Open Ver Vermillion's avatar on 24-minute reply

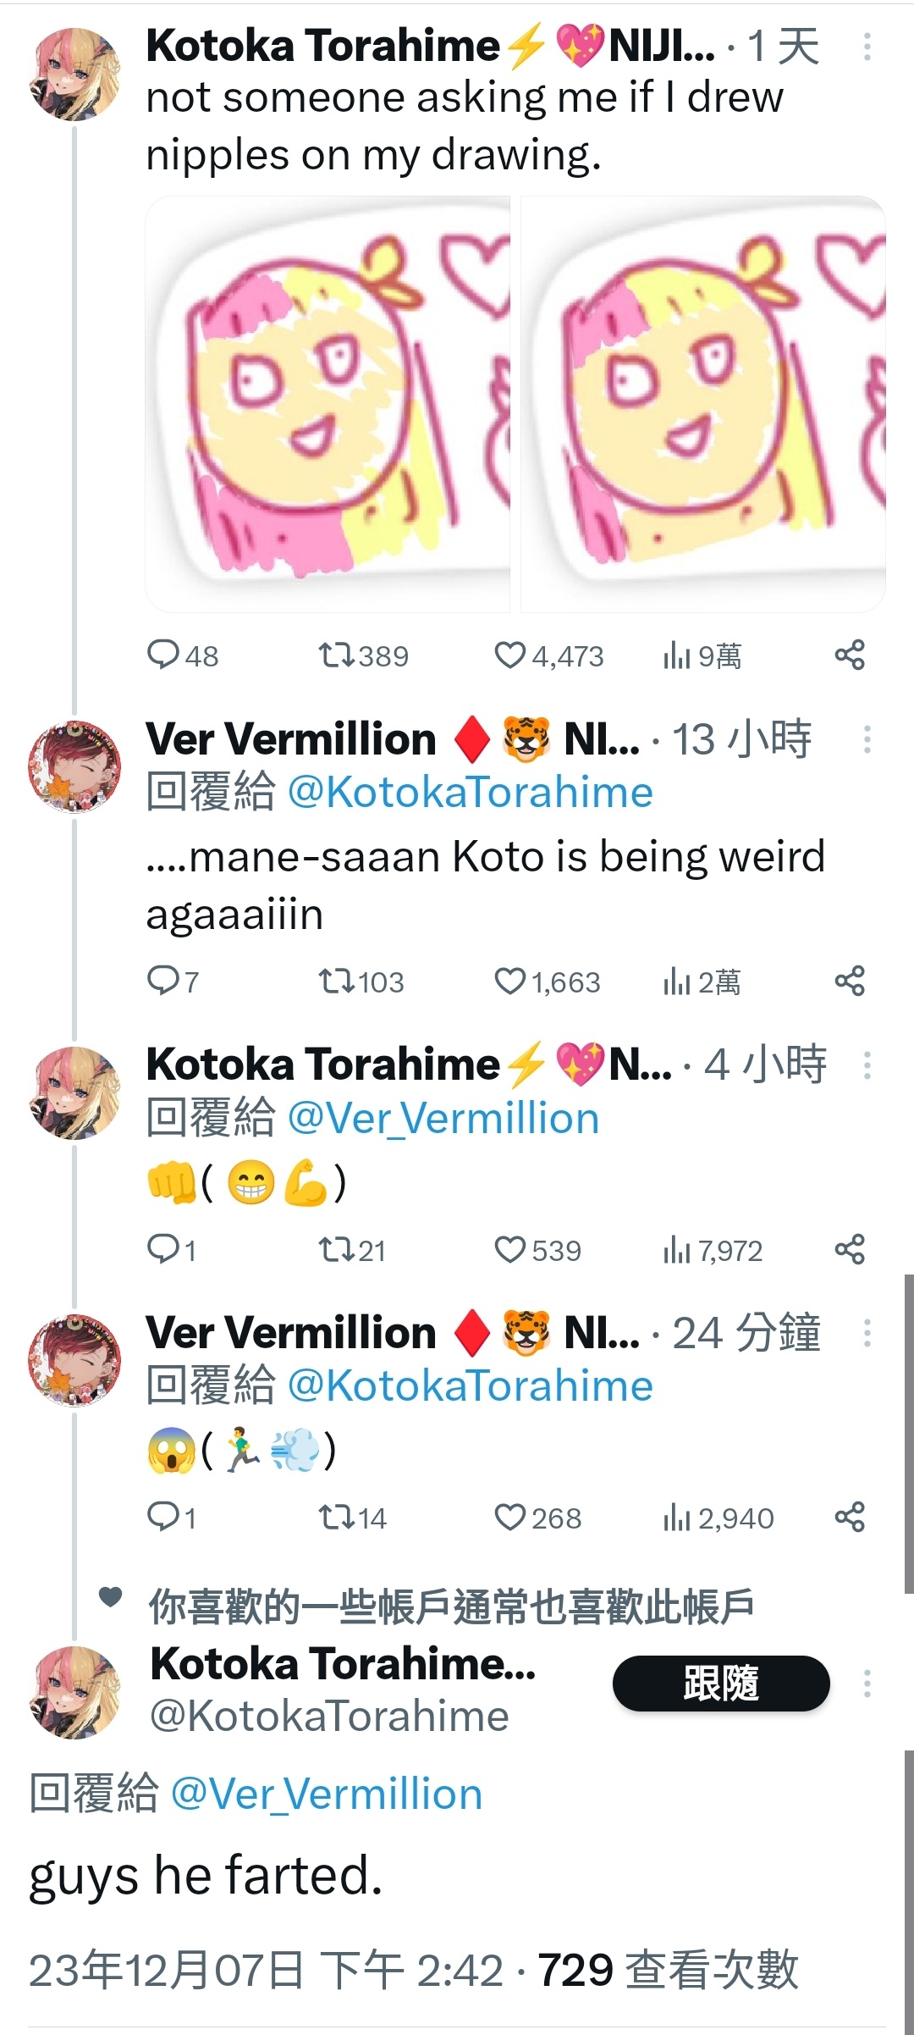(74, 1360)
